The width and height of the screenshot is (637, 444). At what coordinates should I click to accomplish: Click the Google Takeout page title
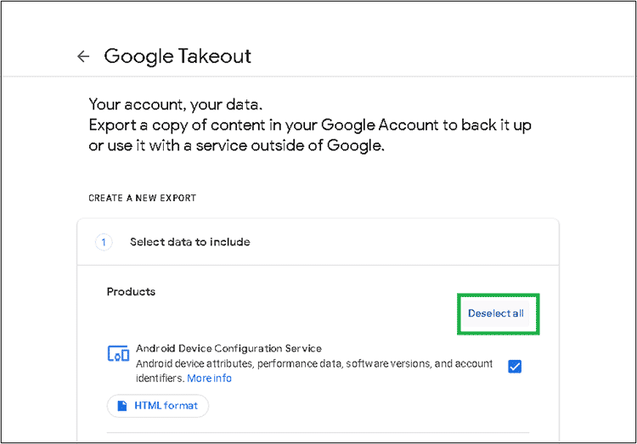pyautogui.click(x=178, y=56)
